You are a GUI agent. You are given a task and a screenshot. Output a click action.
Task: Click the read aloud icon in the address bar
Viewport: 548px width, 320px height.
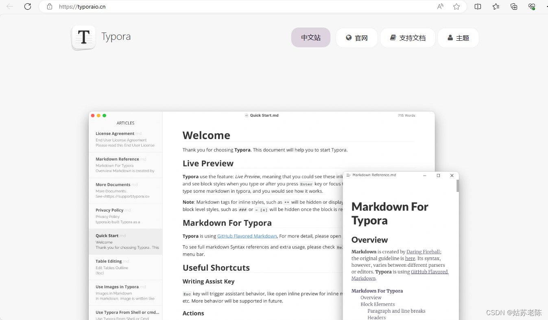(440, 7)
